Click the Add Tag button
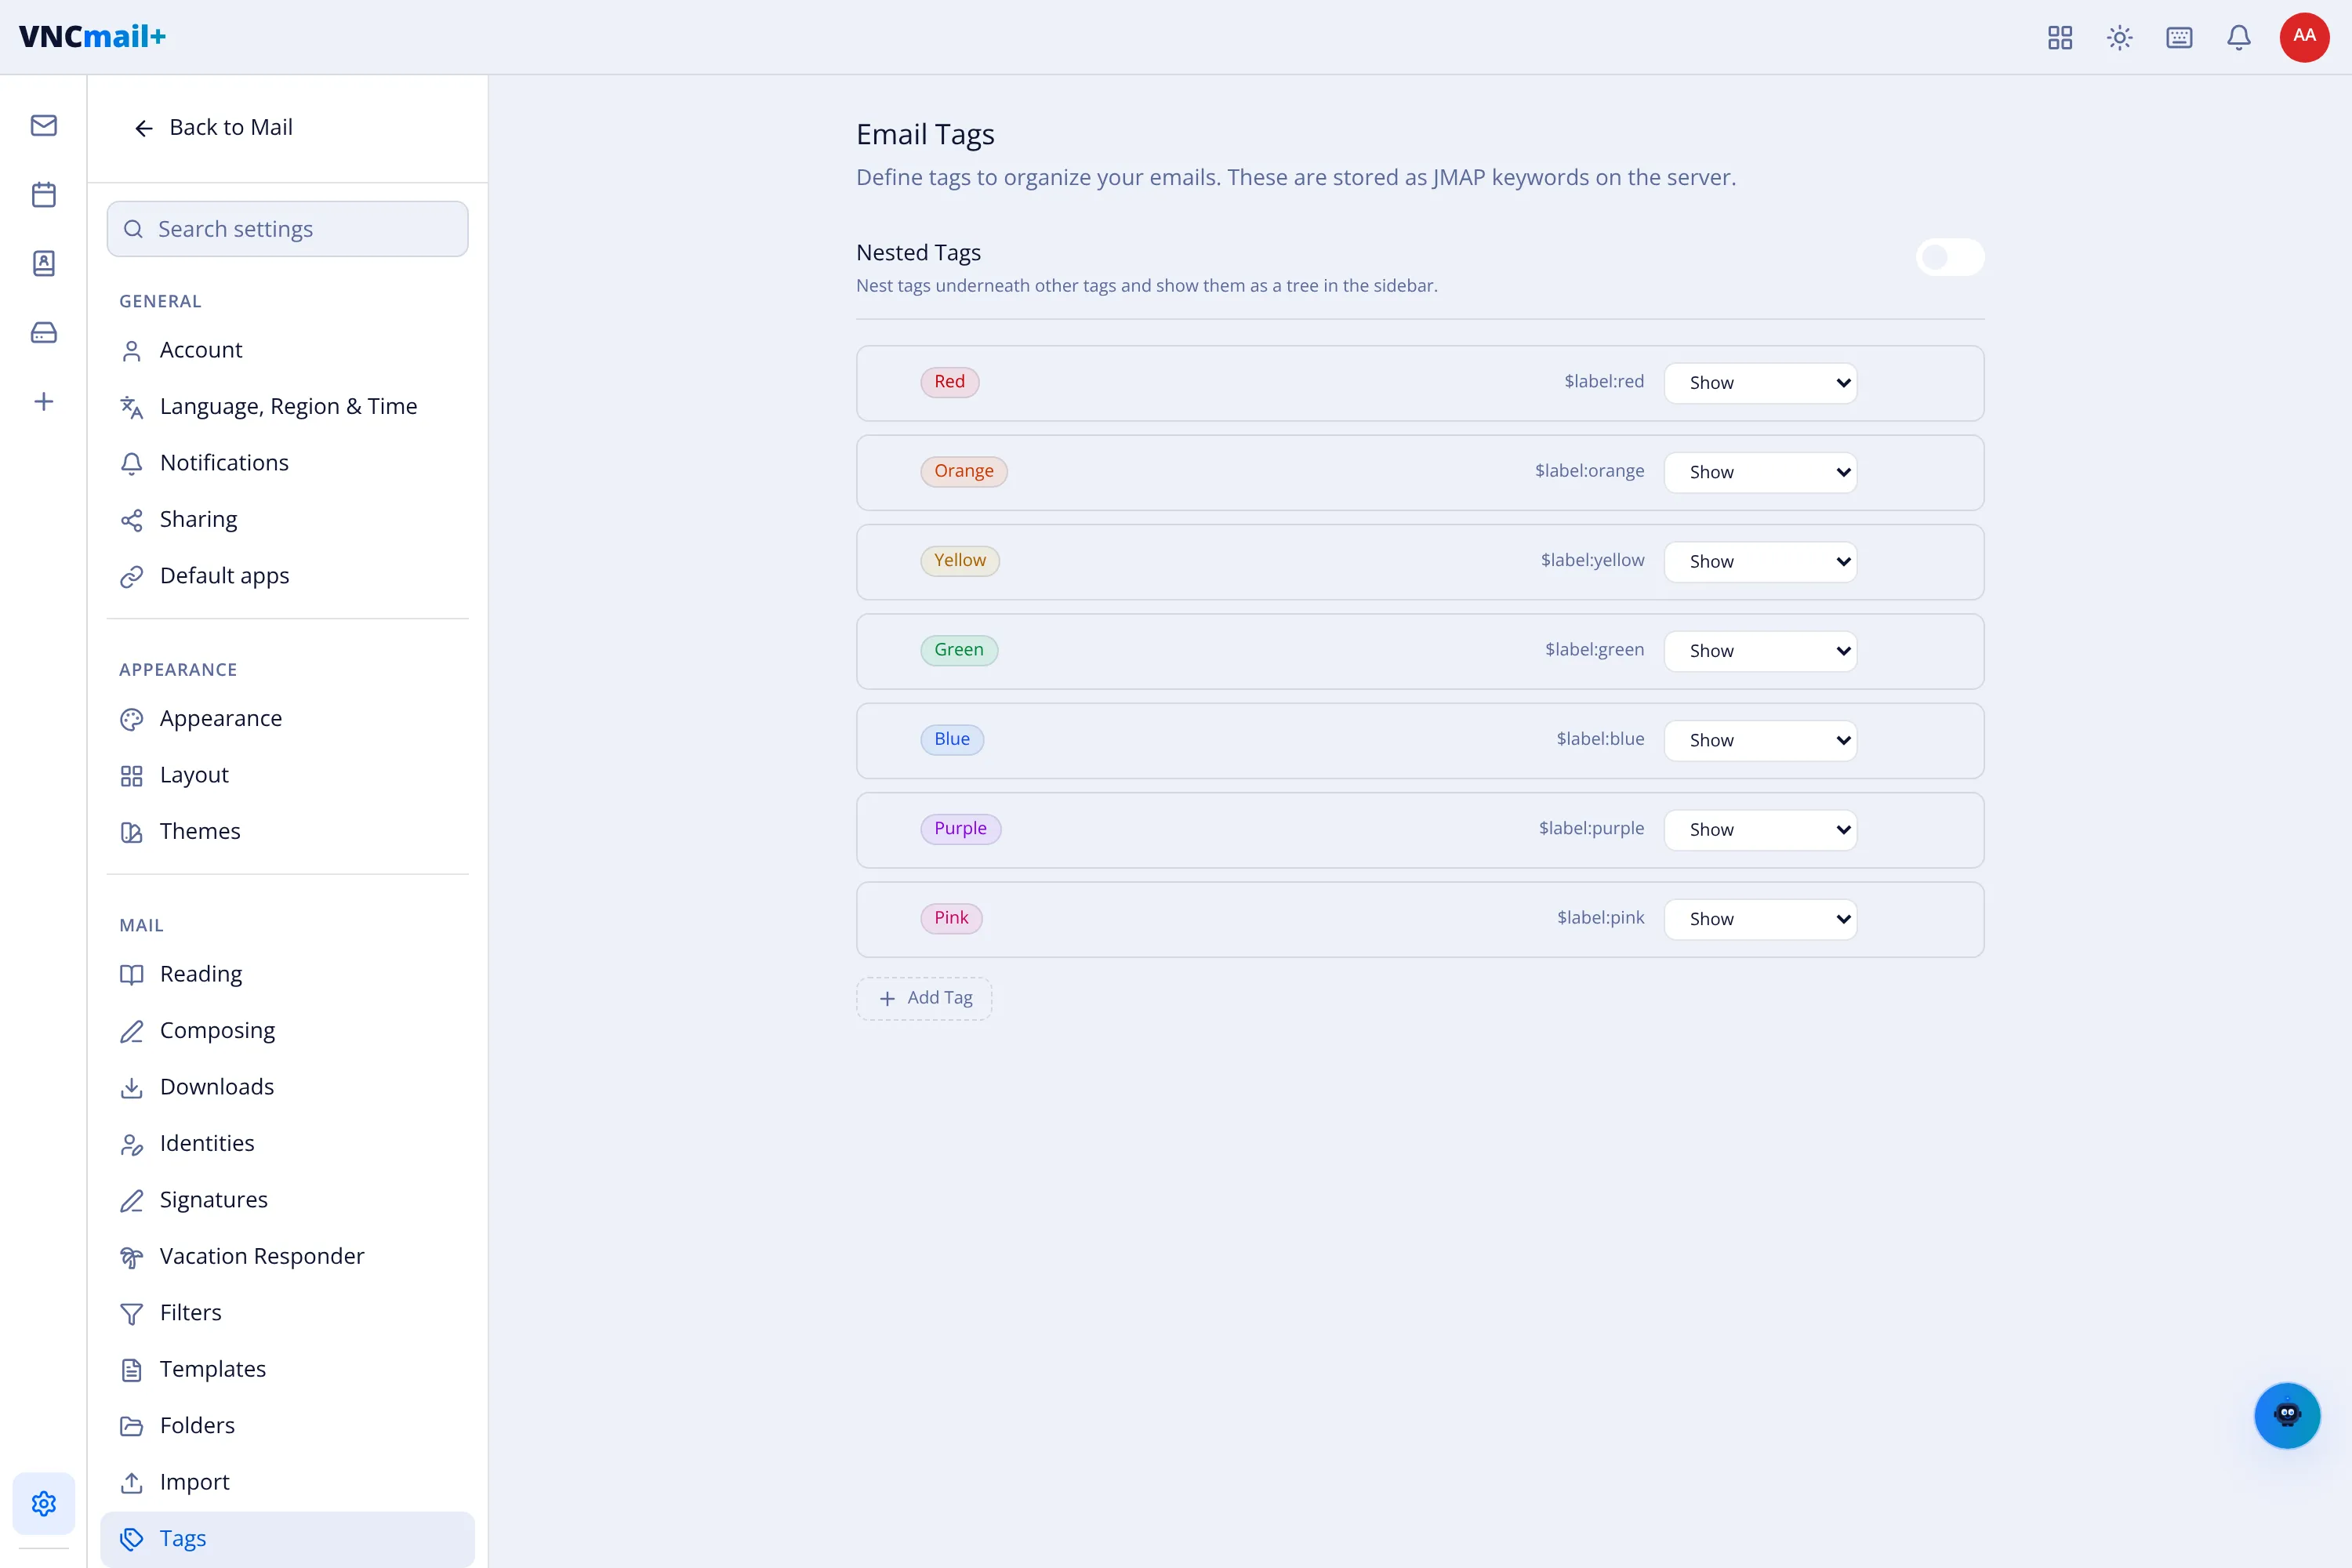The image size is (2352, 1568). [924, 998]
